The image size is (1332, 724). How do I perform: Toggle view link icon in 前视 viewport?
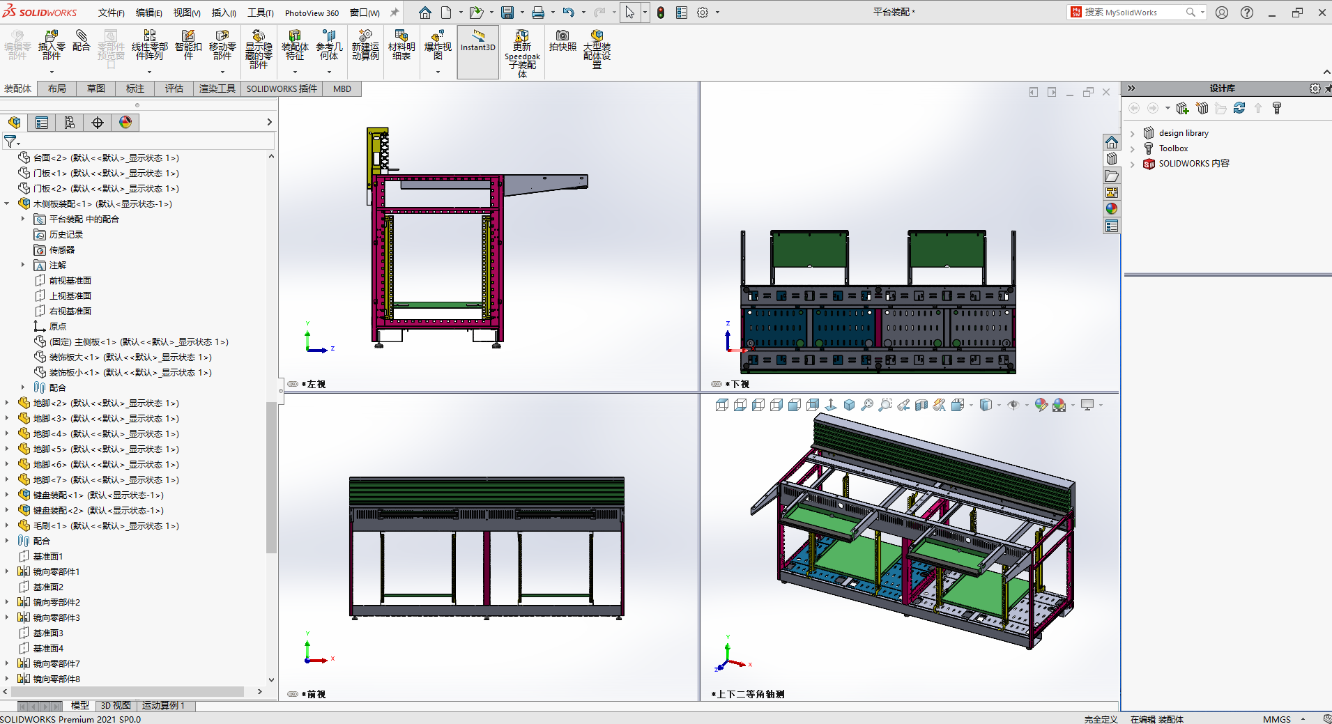coord(293,694)
